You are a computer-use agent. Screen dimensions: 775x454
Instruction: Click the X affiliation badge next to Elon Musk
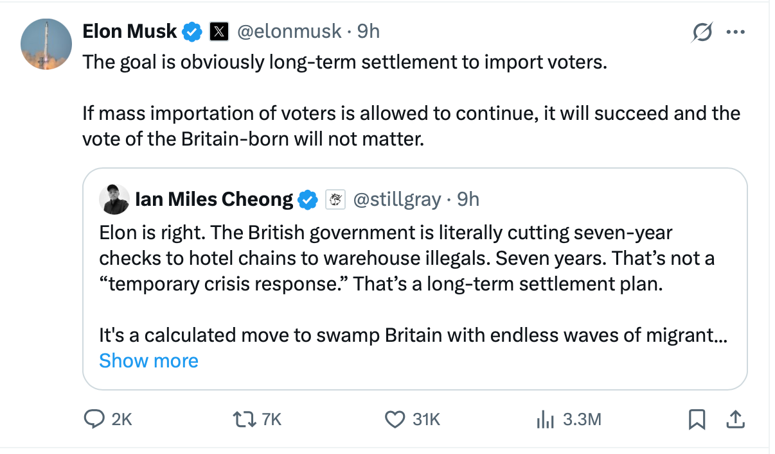219,31
